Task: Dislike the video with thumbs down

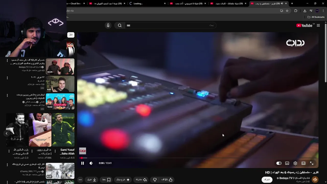Action: click(155, 180)
